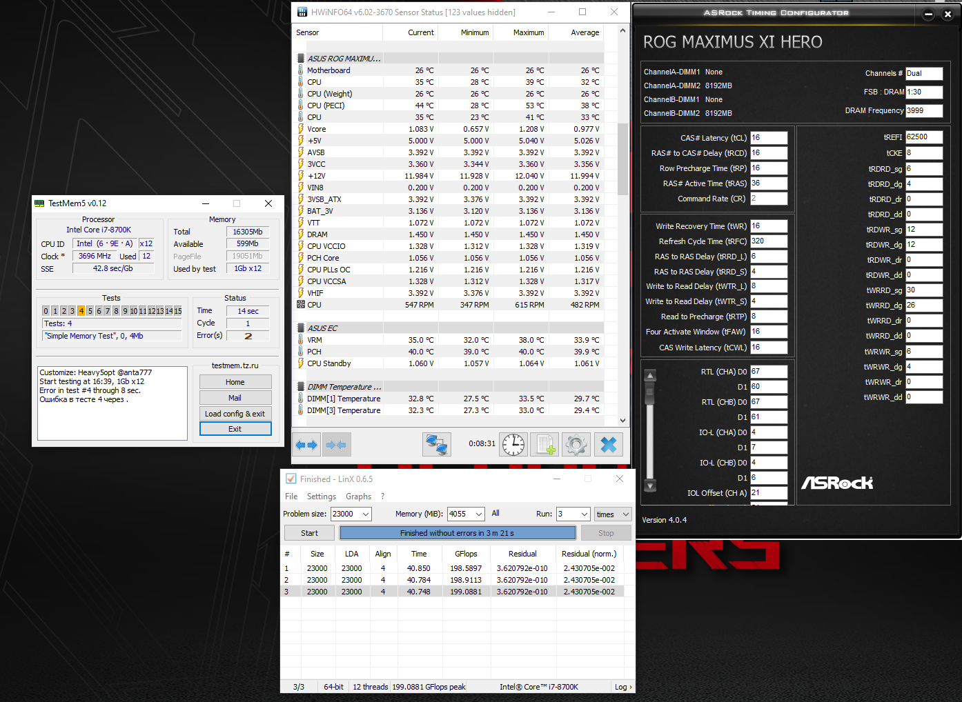962x702 pixels.
Task: Click the Maximum column header in HWiNFO
Action: tap(521, 32)
